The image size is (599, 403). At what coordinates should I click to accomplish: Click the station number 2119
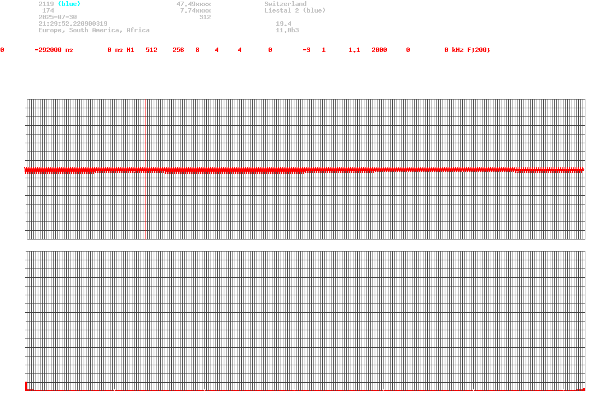pos(46,4)
